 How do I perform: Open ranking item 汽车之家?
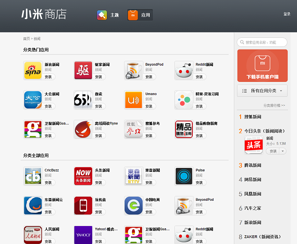coord(252,208)
